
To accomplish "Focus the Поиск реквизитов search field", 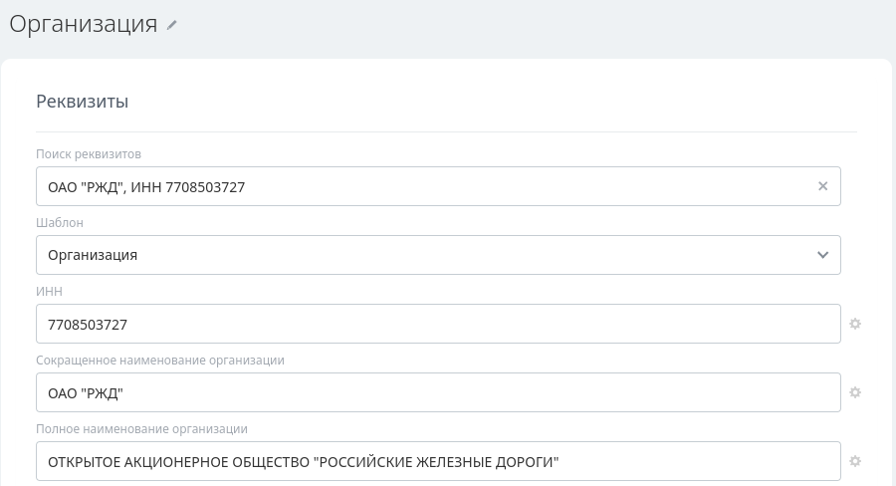I will click(438, 186).
